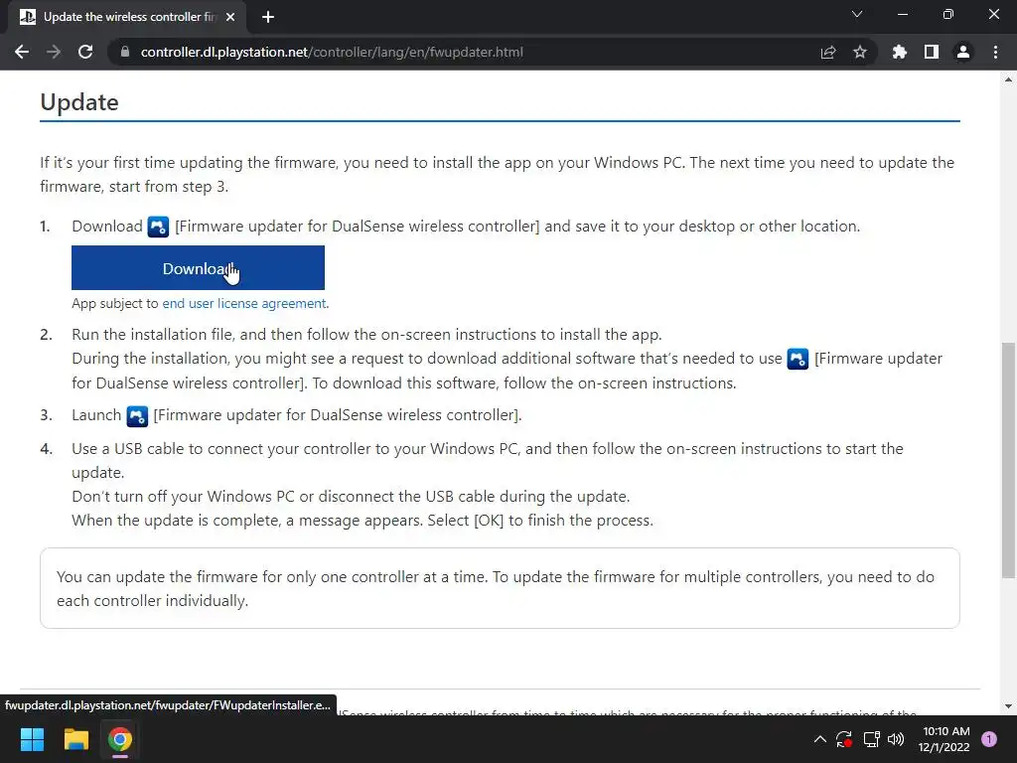The image size is (1017, 763).
Task: Open the volume speaker tray icon
Action: pos(896,739)
